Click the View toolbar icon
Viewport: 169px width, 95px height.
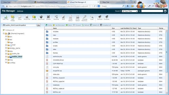92,18
